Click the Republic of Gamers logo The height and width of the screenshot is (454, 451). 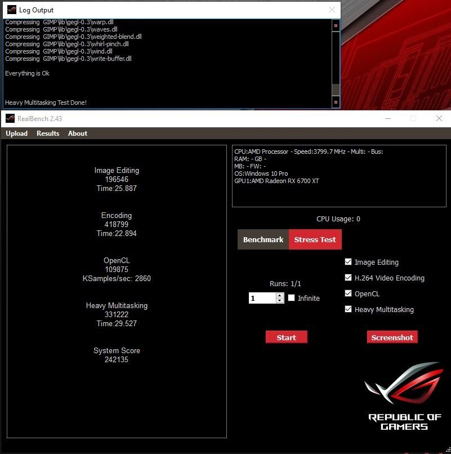(x=404, y=397)
